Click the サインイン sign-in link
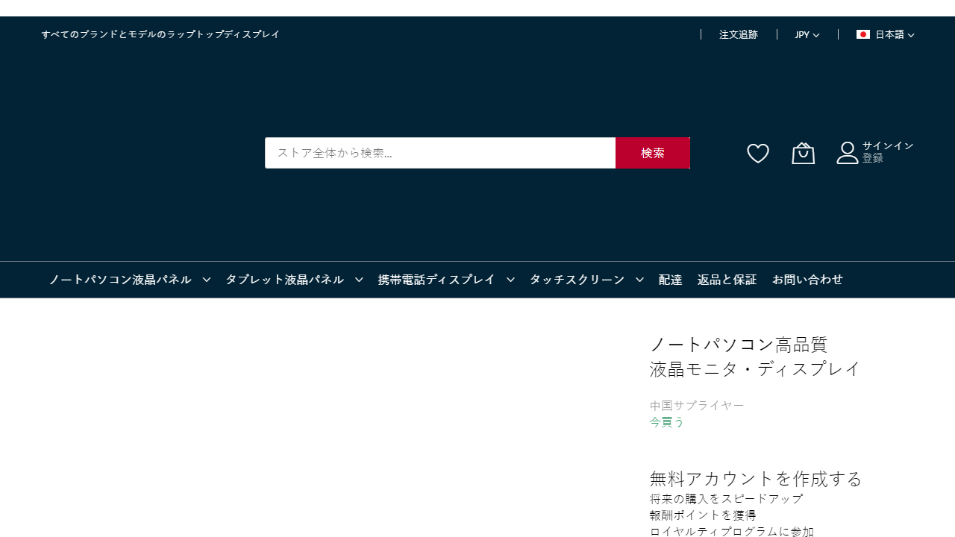955x537 pixels. point(888,145)
